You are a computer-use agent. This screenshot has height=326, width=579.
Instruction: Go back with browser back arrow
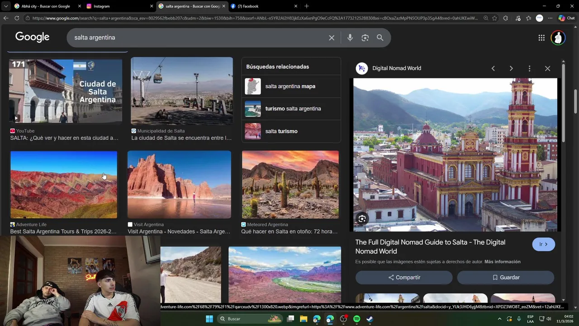(x=5, y=18)
